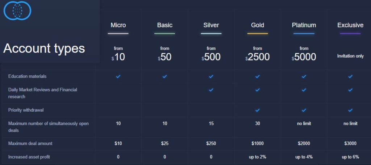Click the Account types title
371x165 pixels.
pos(44,48)
